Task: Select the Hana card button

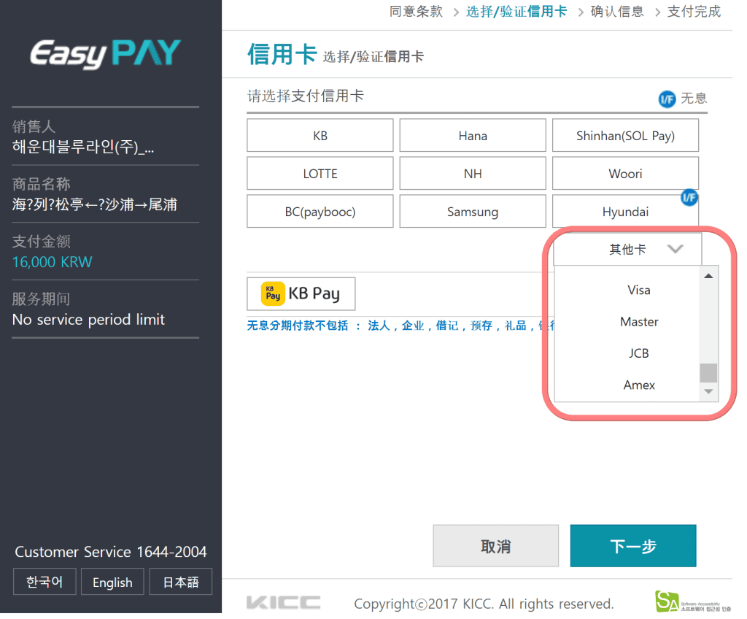Action: point(473,136)
